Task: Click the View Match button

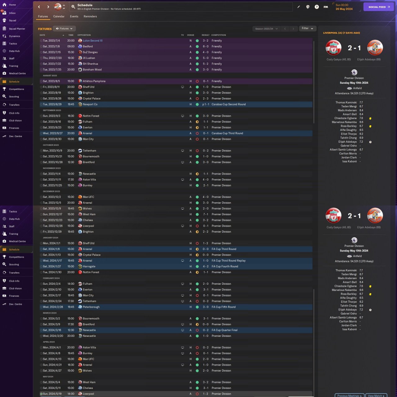Action: point(376,395)
